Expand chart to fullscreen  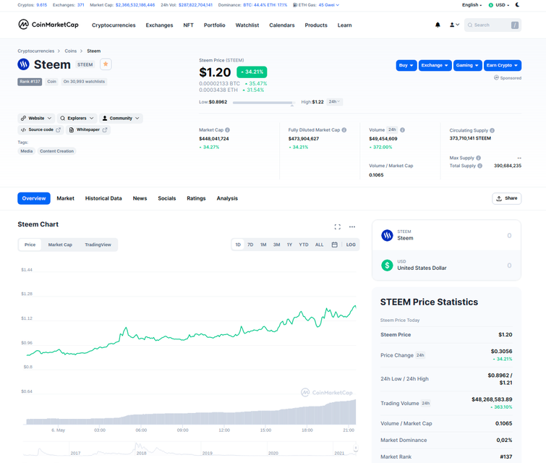[x=338, y=226]
